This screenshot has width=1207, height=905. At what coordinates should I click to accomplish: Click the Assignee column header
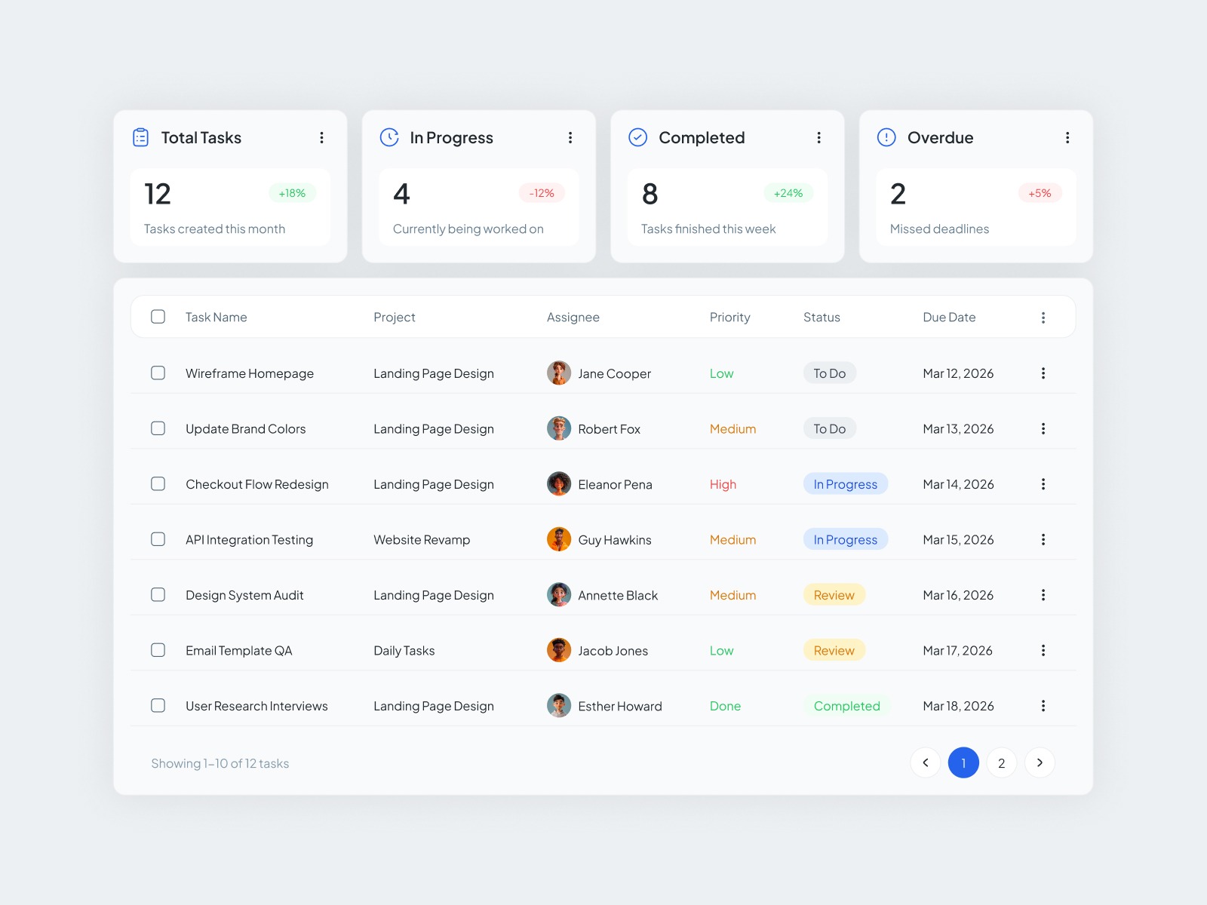[573, 318]
